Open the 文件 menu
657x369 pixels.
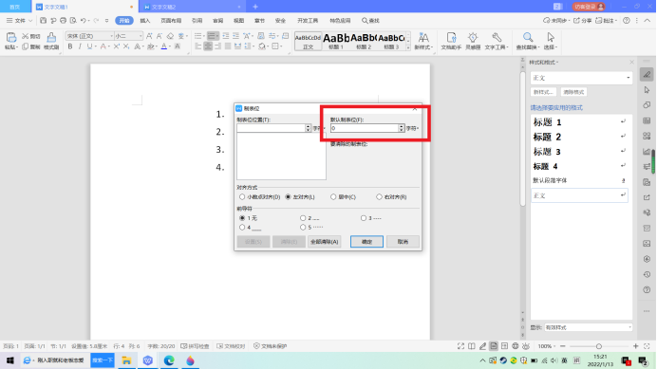[x=19, y=21]
